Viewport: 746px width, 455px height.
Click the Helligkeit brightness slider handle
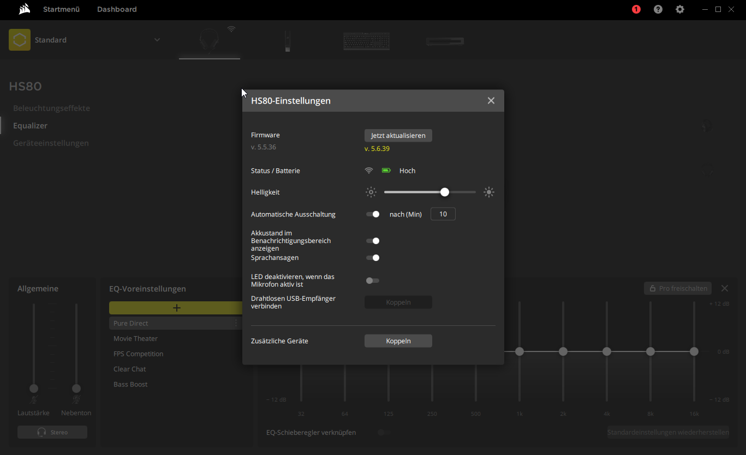tap(445, 192)
